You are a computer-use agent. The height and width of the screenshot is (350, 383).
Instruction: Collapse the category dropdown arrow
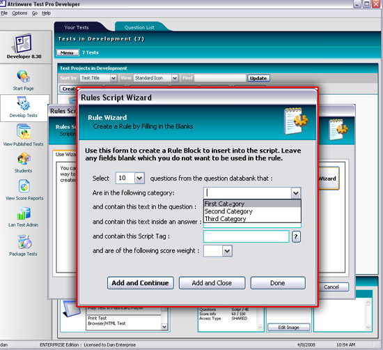[295, 193]
